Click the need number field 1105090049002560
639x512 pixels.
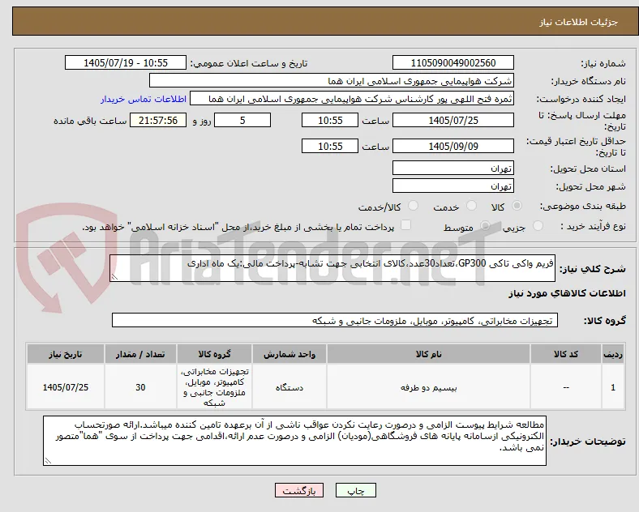point(453,62)
